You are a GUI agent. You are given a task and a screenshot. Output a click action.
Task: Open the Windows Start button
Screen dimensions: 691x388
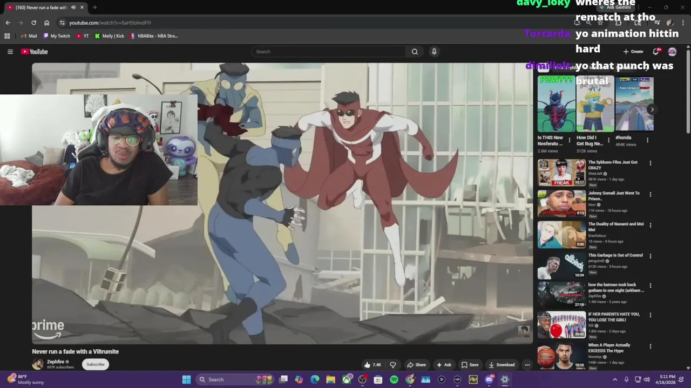[186, 379]
